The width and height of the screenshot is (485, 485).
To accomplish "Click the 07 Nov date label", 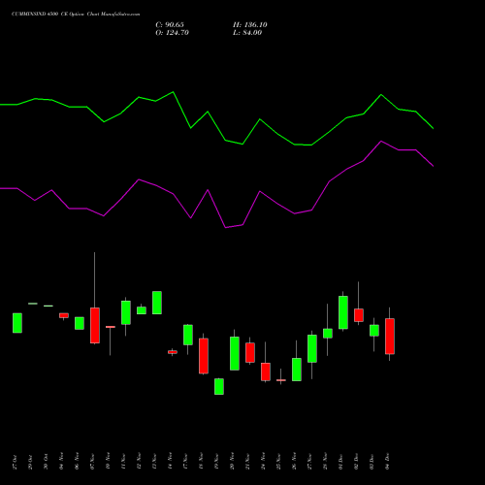I will click(x=92, y=462).
